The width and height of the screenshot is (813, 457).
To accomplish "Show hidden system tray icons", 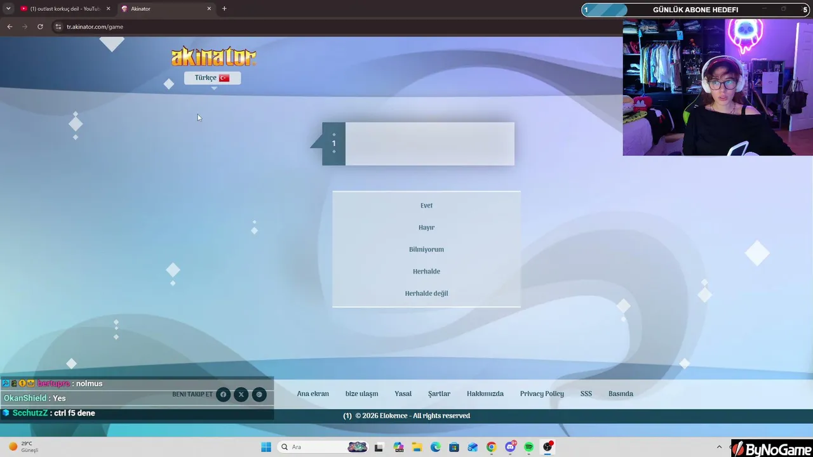I will point(719,447).
